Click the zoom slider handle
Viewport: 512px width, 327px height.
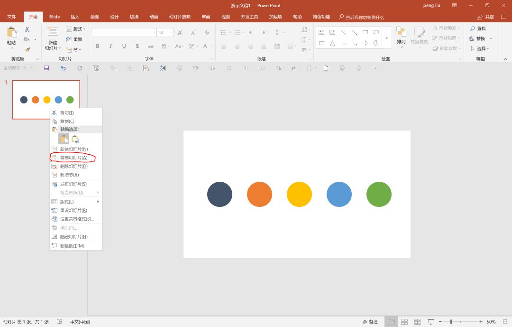click(451, 322)
